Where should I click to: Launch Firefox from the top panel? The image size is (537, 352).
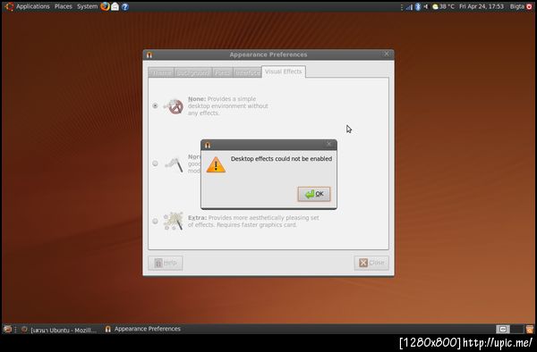105,6
